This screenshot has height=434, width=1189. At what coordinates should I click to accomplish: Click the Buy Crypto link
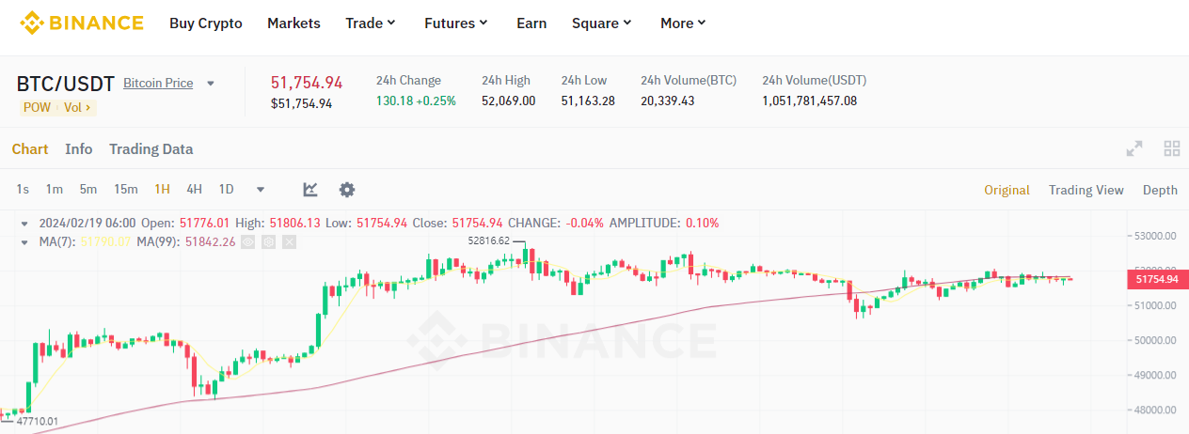[205, 23]
